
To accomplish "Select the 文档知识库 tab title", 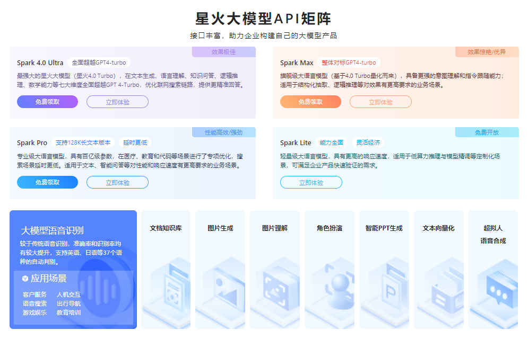I will [x=166, y=228].
